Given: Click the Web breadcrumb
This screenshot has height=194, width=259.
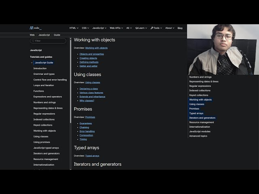Looking at the screenshot, I should [x=32, y=35].
